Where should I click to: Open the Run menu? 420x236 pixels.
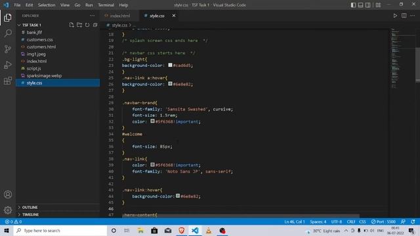tap(89, 5)
